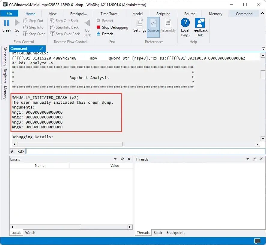Pin the Locals panel
This screenshot has height=245, width=266.
122,159
